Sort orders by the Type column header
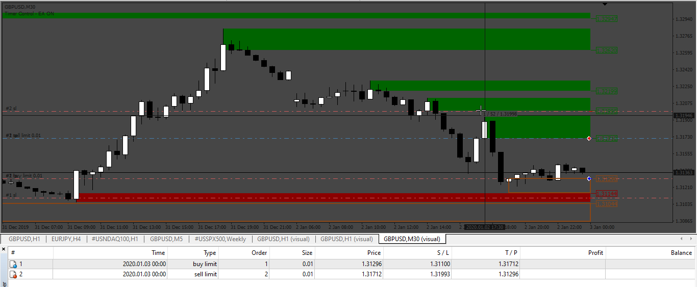Viewport: 697px width, 287px height. pos(193,252)
